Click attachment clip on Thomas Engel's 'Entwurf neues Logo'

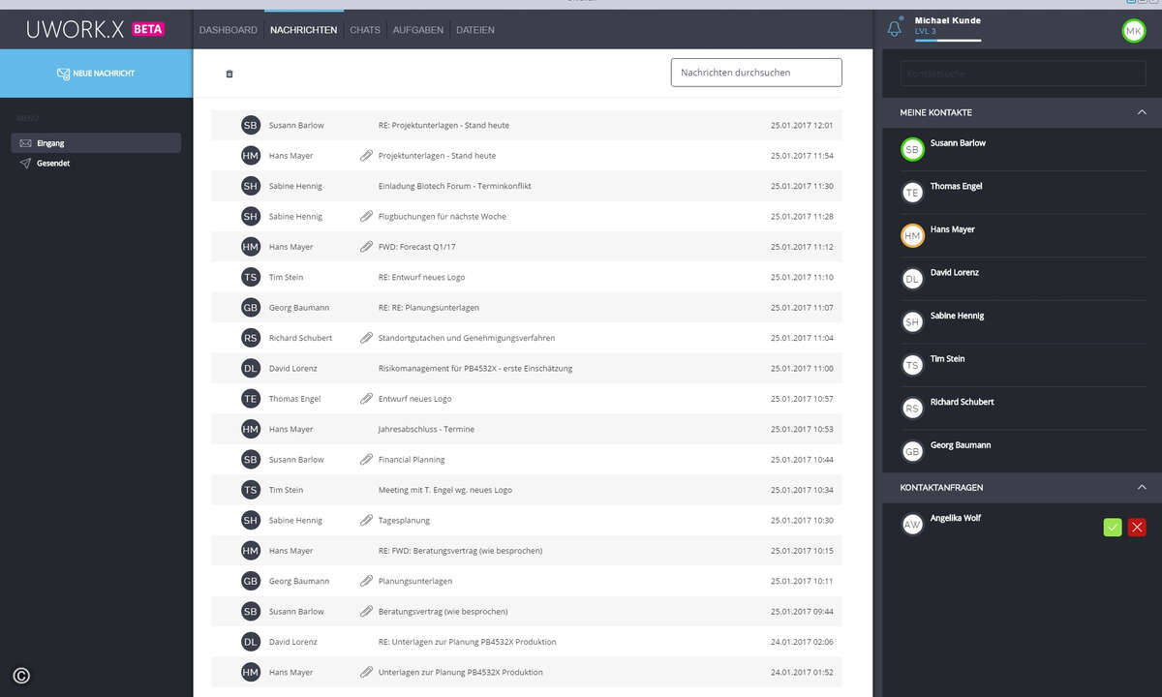coord(366,399)
